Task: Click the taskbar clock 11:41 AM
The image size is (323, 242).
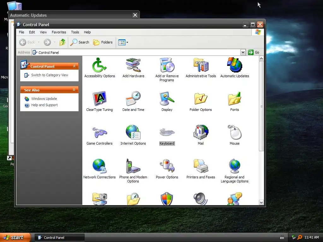Action: point(311,237)
